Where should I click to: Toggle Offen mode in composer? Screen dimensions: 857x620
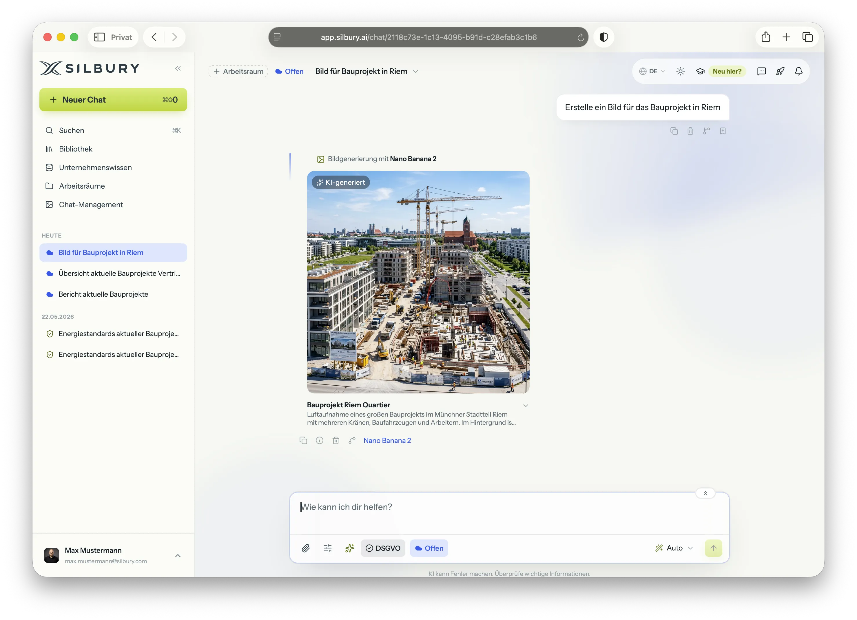[429, 548]
